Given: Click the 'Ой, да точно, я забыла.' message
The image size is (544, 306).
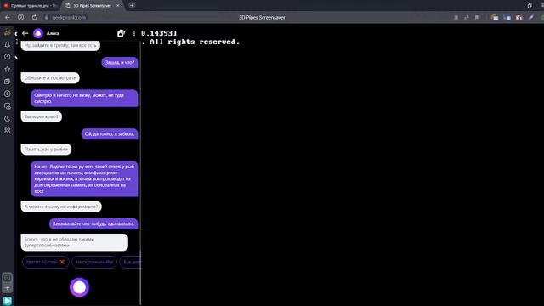Looking at the screenshot, I should click(x=110, y=134).
